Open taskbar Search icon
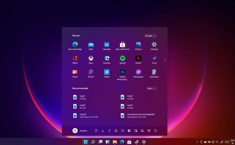 pyautogui.click(x=93, y=142)
